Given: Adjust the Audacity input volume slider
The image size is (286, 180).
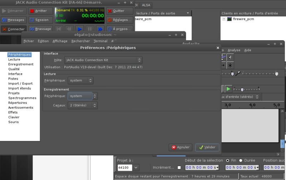Looking at the screenshot, I should point(276,74).
